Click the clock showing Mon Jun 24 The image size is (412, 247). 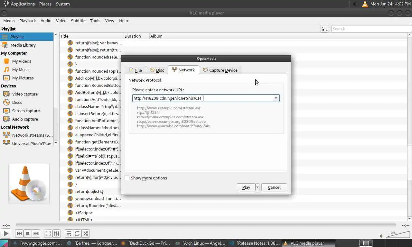pos(390,4)
